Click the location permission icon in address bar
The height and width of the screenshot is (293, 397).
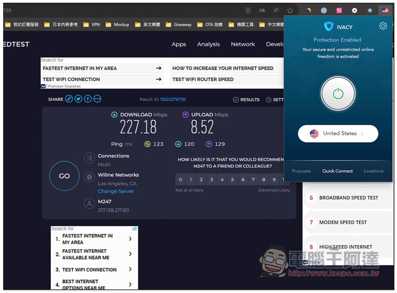[248, 10]
